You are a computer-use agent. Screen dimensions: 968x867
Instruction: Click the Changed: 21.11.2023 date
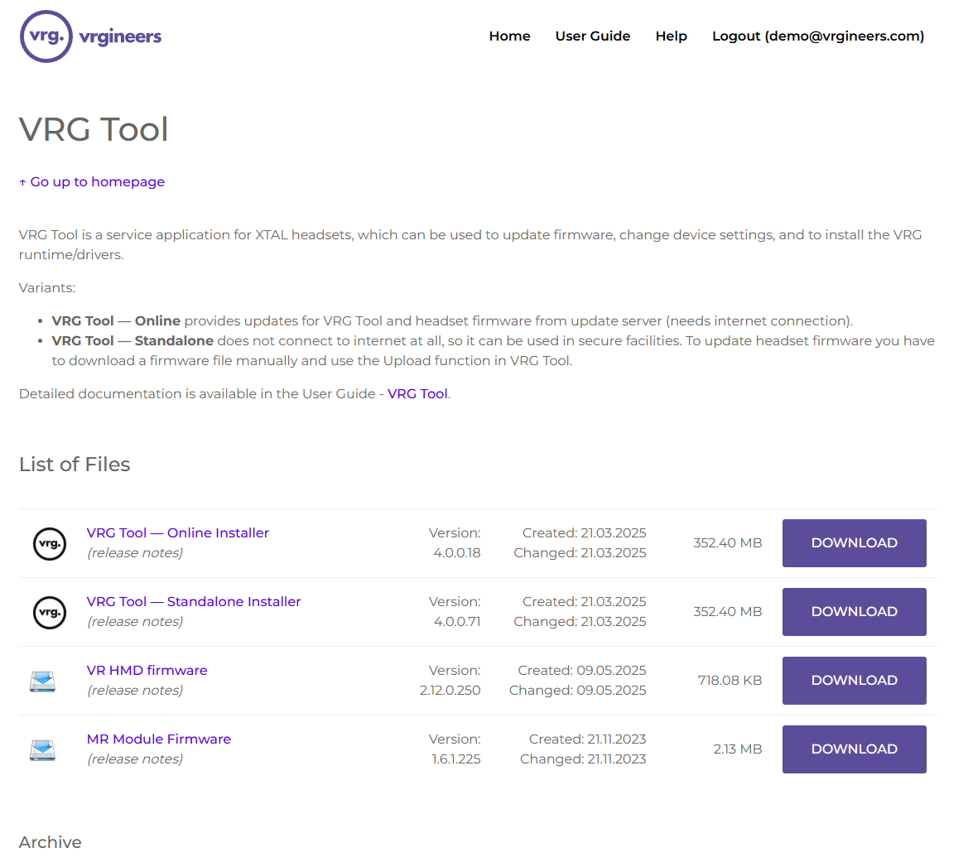pos(584,759)
